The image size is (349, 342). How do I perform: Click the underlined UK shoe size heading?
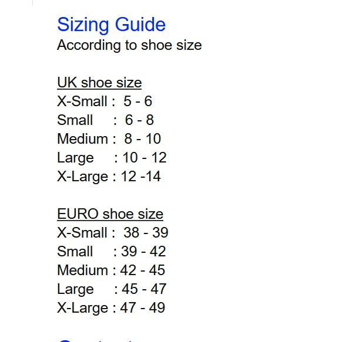click(99, 83)
